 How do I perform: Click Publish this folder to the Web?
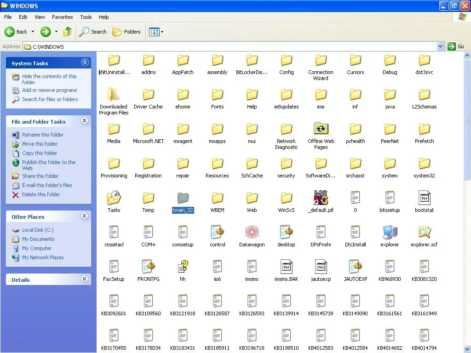49,165
